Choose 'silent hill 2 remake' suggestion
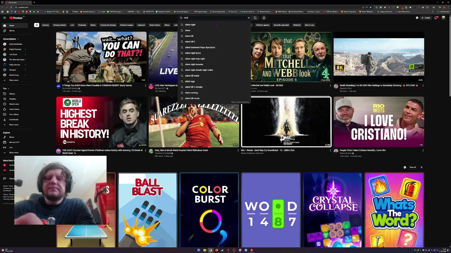The height and width of the screenshot is (253, 451). (x=214, y=87)
